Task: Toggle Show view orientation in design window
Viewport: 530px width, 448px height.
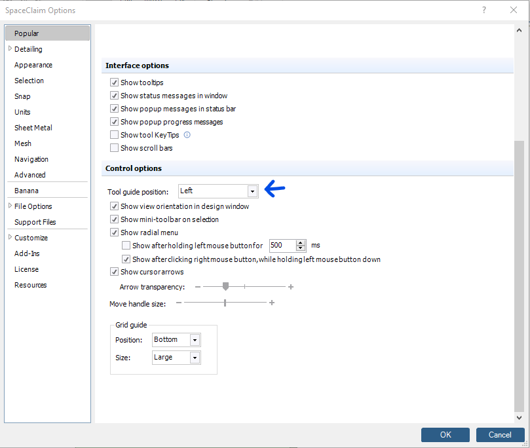Action: point(114,206)
